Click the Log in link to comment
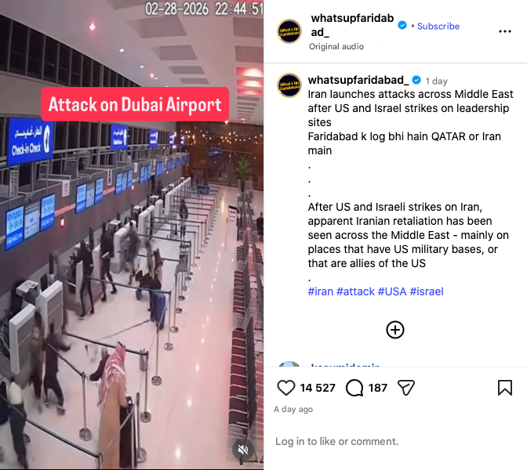 click(x=285, y=441)
